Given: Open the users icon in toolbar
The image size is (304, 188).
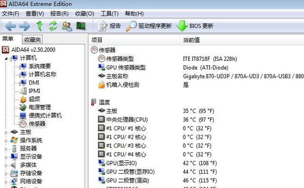Looking at the screenshot, I should pyautogui.click(x=67, y=26).
